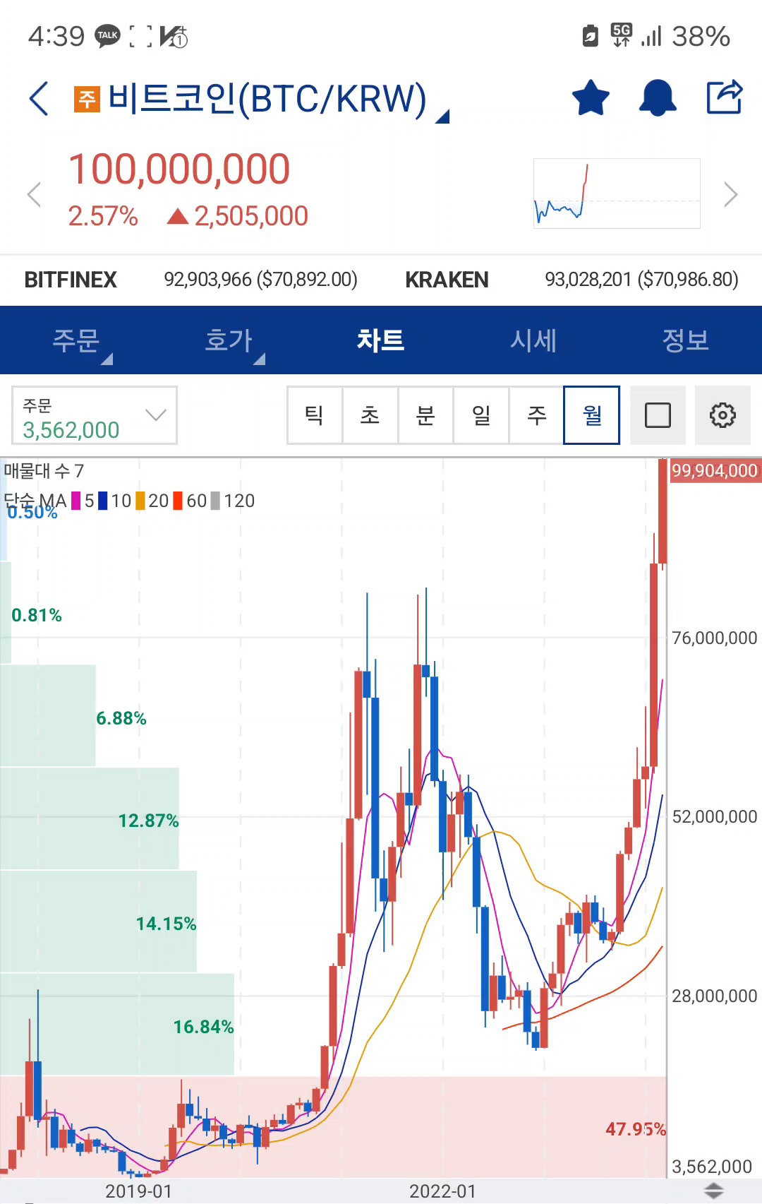Tap the 47.95% volume profile bar
This screenshot has width=762, height=1204.
[333, 1127]
